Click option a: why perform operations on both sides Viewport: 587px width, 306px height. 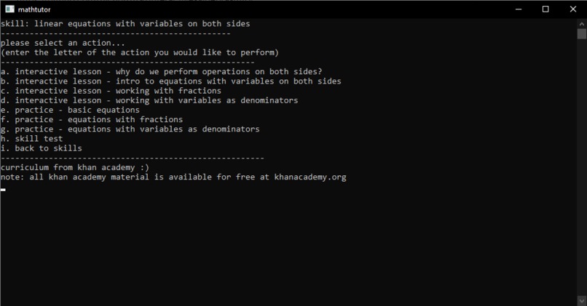pos(162,71)
